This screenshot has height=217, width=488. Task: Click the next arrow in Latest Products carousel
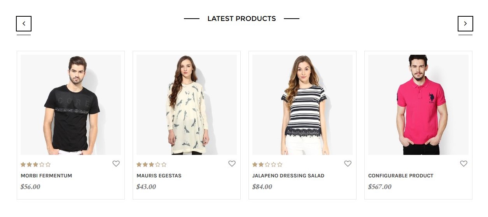tap(465, 24)
